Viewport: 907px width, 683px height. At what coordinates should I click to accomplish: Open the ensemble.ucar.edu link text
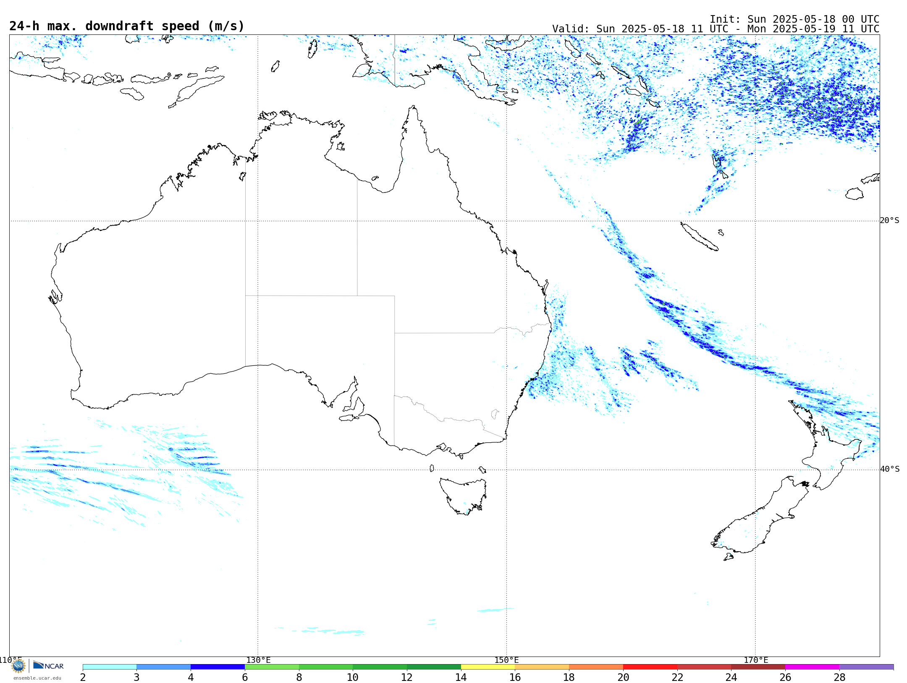click(37, 678)
